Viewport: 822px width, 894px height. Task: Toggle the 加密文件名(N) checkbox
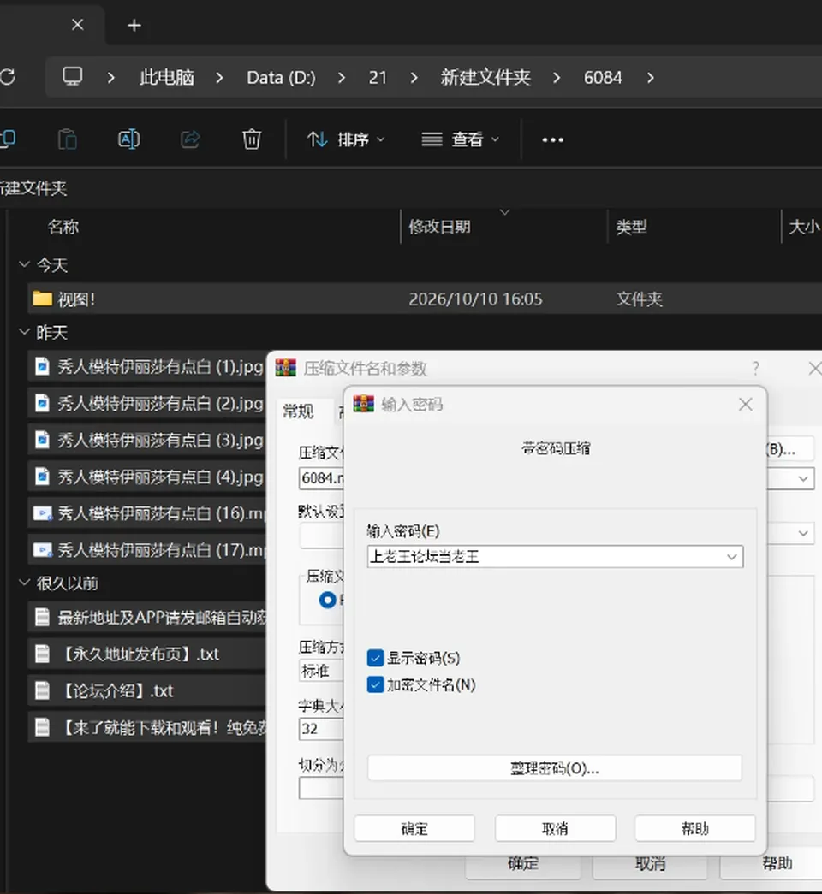(x=375, y=684)
